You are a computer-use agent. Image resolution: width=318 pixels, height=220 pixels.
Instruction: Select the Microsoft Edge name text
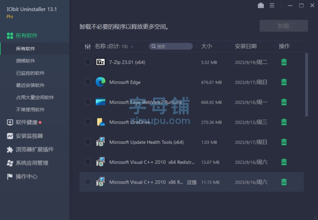(125, 82)
